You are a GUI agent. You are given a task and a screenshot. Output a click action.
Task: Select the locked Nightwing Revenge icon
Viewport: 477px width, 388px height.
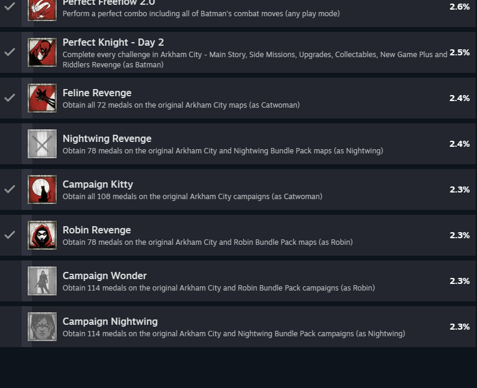pos(42,144)
